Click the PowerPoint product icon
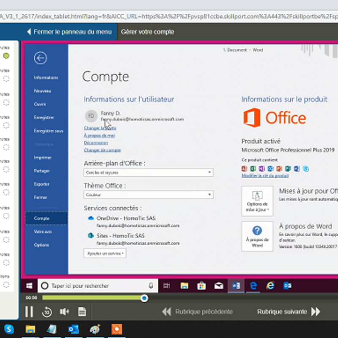The width and height of the screenshot is (338, 338). click(x=279, y=169)
